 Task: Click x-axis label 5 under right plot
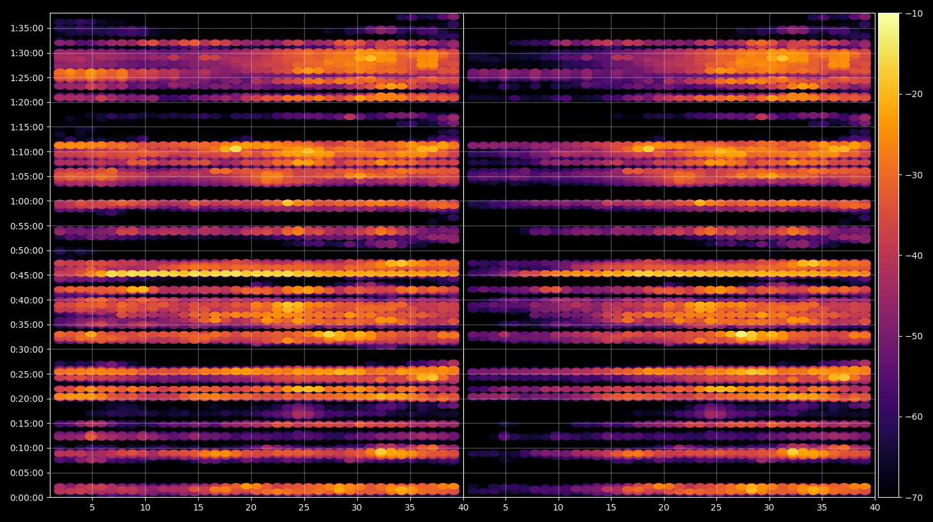(x=505, y=508)
